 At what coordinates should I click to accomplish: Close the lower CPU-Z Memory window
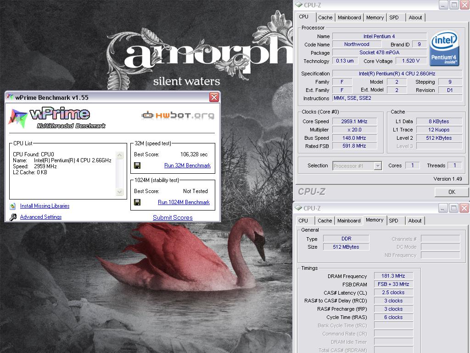pyautogui.click(x=464, y=208)
